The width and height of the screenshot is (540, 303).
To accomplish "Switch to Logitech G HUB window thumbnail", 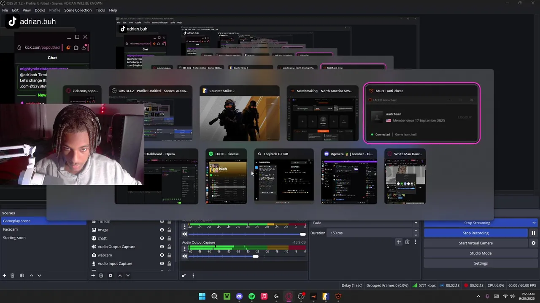I will (x=284, y=176).
